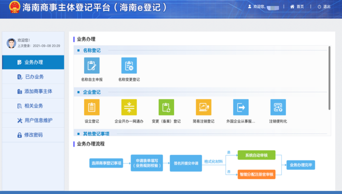The height and width of the screenshot is (194, 342).
Task: Click 相关业务 in the left navigation
Action: [33, 106]
